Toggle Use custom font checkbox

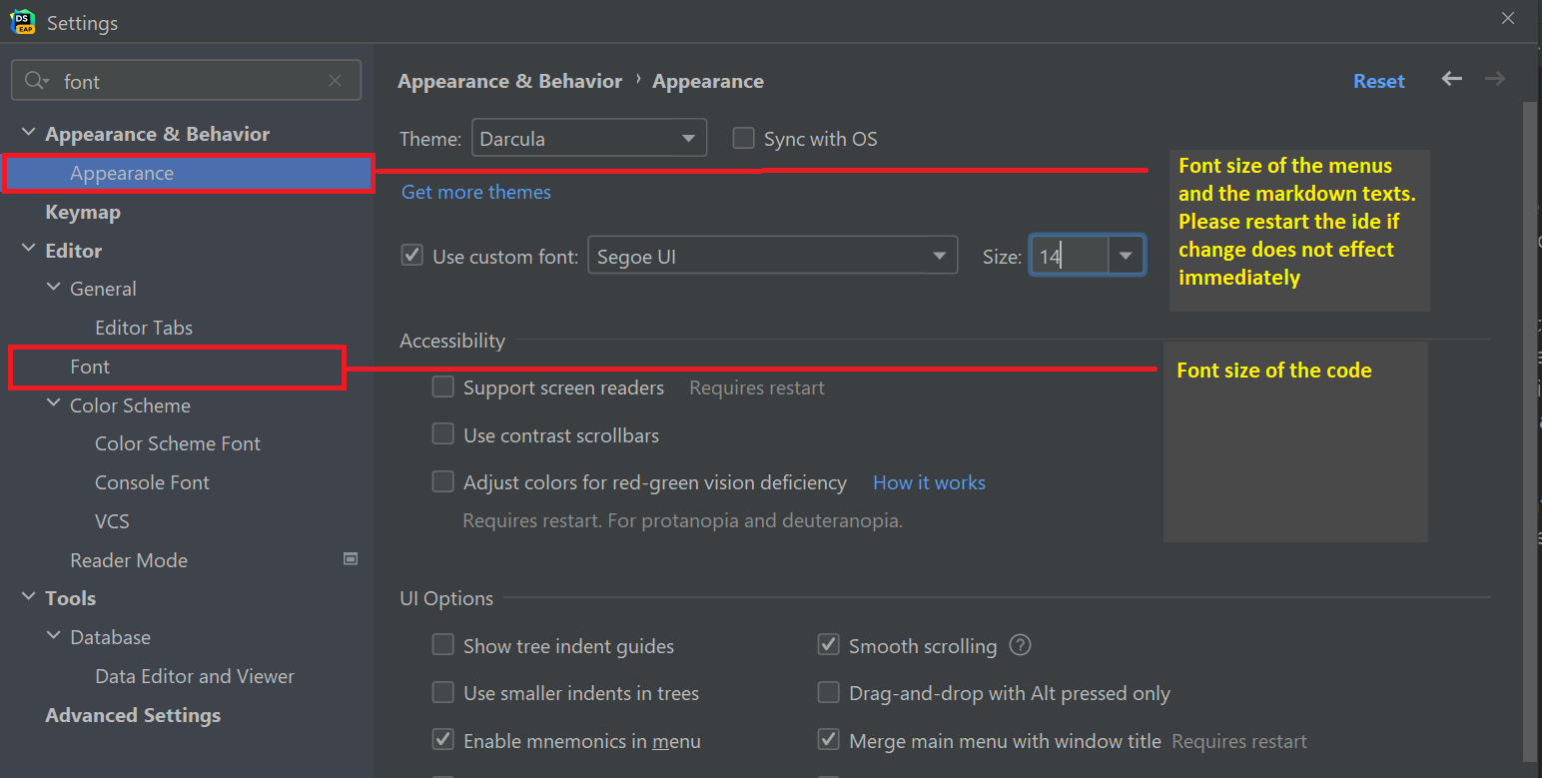tap(411, 256)
